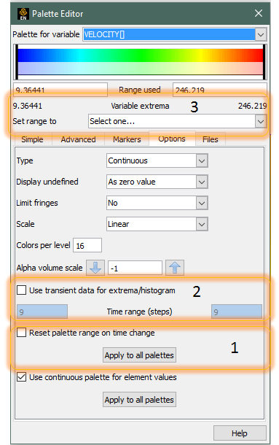The image size is (279, 445).
Task: Expand the Display undefined dropdown
Action: click(x=202, y=182)
